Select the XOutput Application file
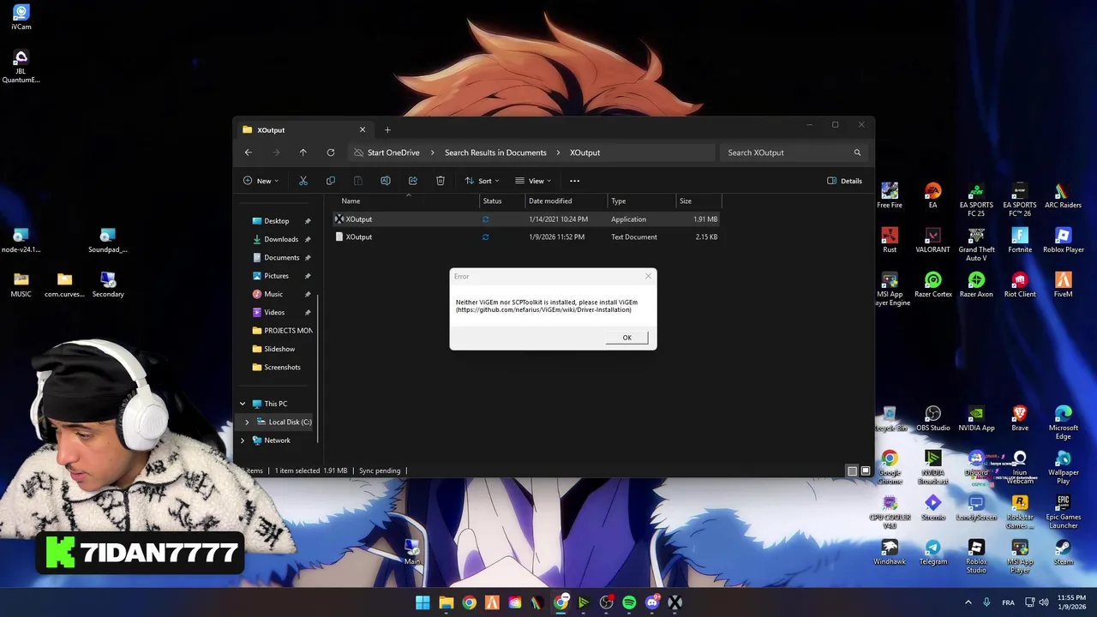The width and height of the screenshot is (1097, 617). pos(526,219)
